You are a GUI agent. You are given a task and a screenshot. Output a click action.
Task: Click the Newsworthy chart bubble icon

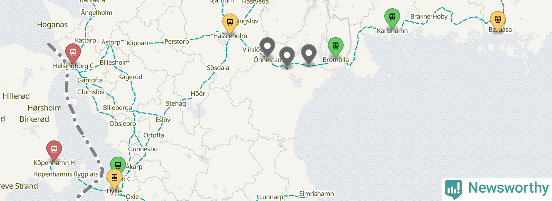453,189
